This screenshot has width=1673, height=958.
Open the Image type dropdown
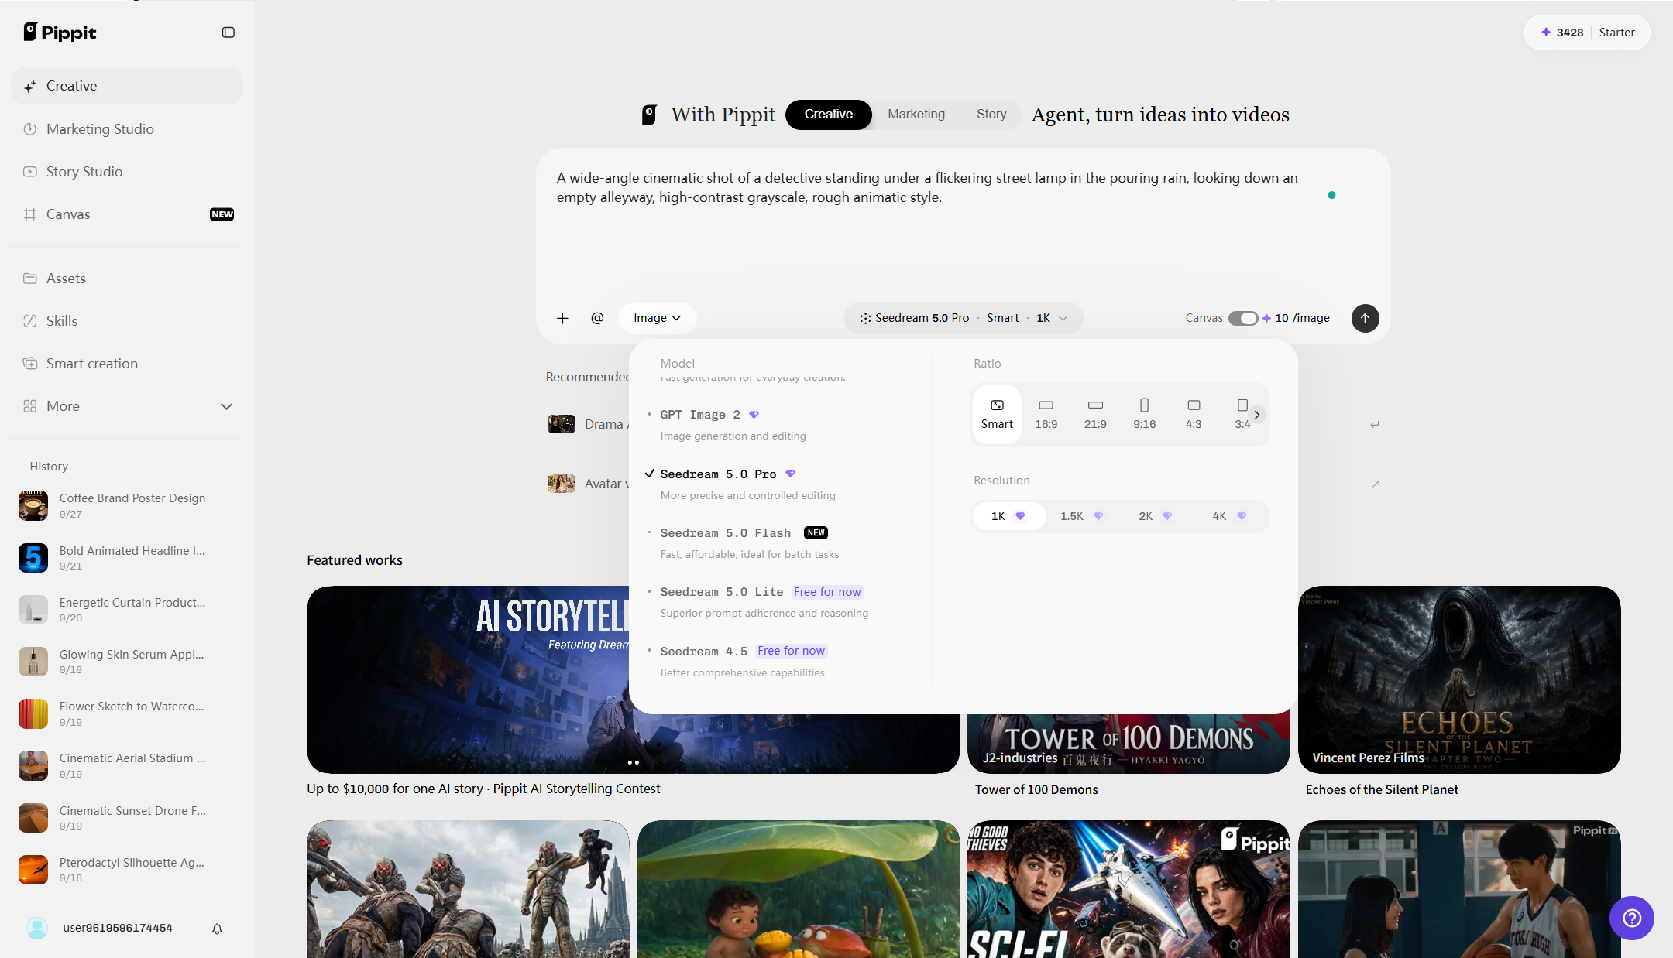[x=658, y=318]
